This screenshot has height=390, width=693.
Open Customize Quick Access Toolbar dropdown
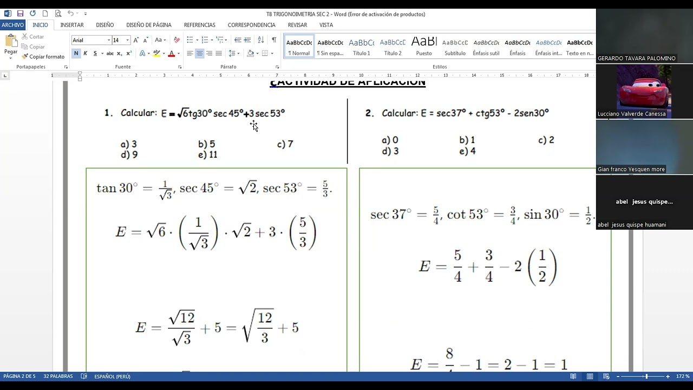click(x=85, y=14)
